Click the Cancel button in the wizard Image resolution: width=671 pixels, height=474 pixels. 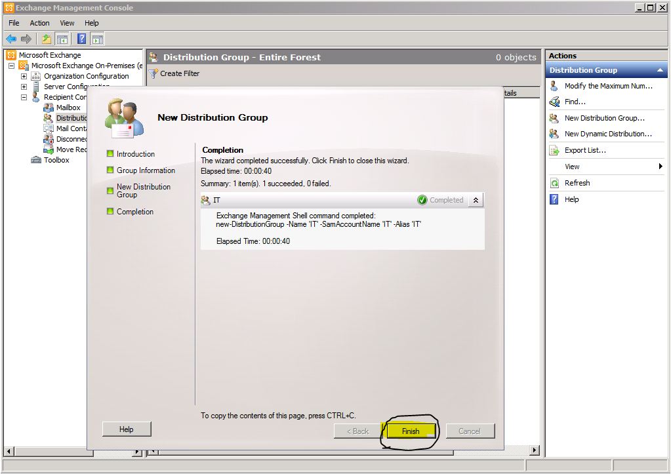pos(470,431)
